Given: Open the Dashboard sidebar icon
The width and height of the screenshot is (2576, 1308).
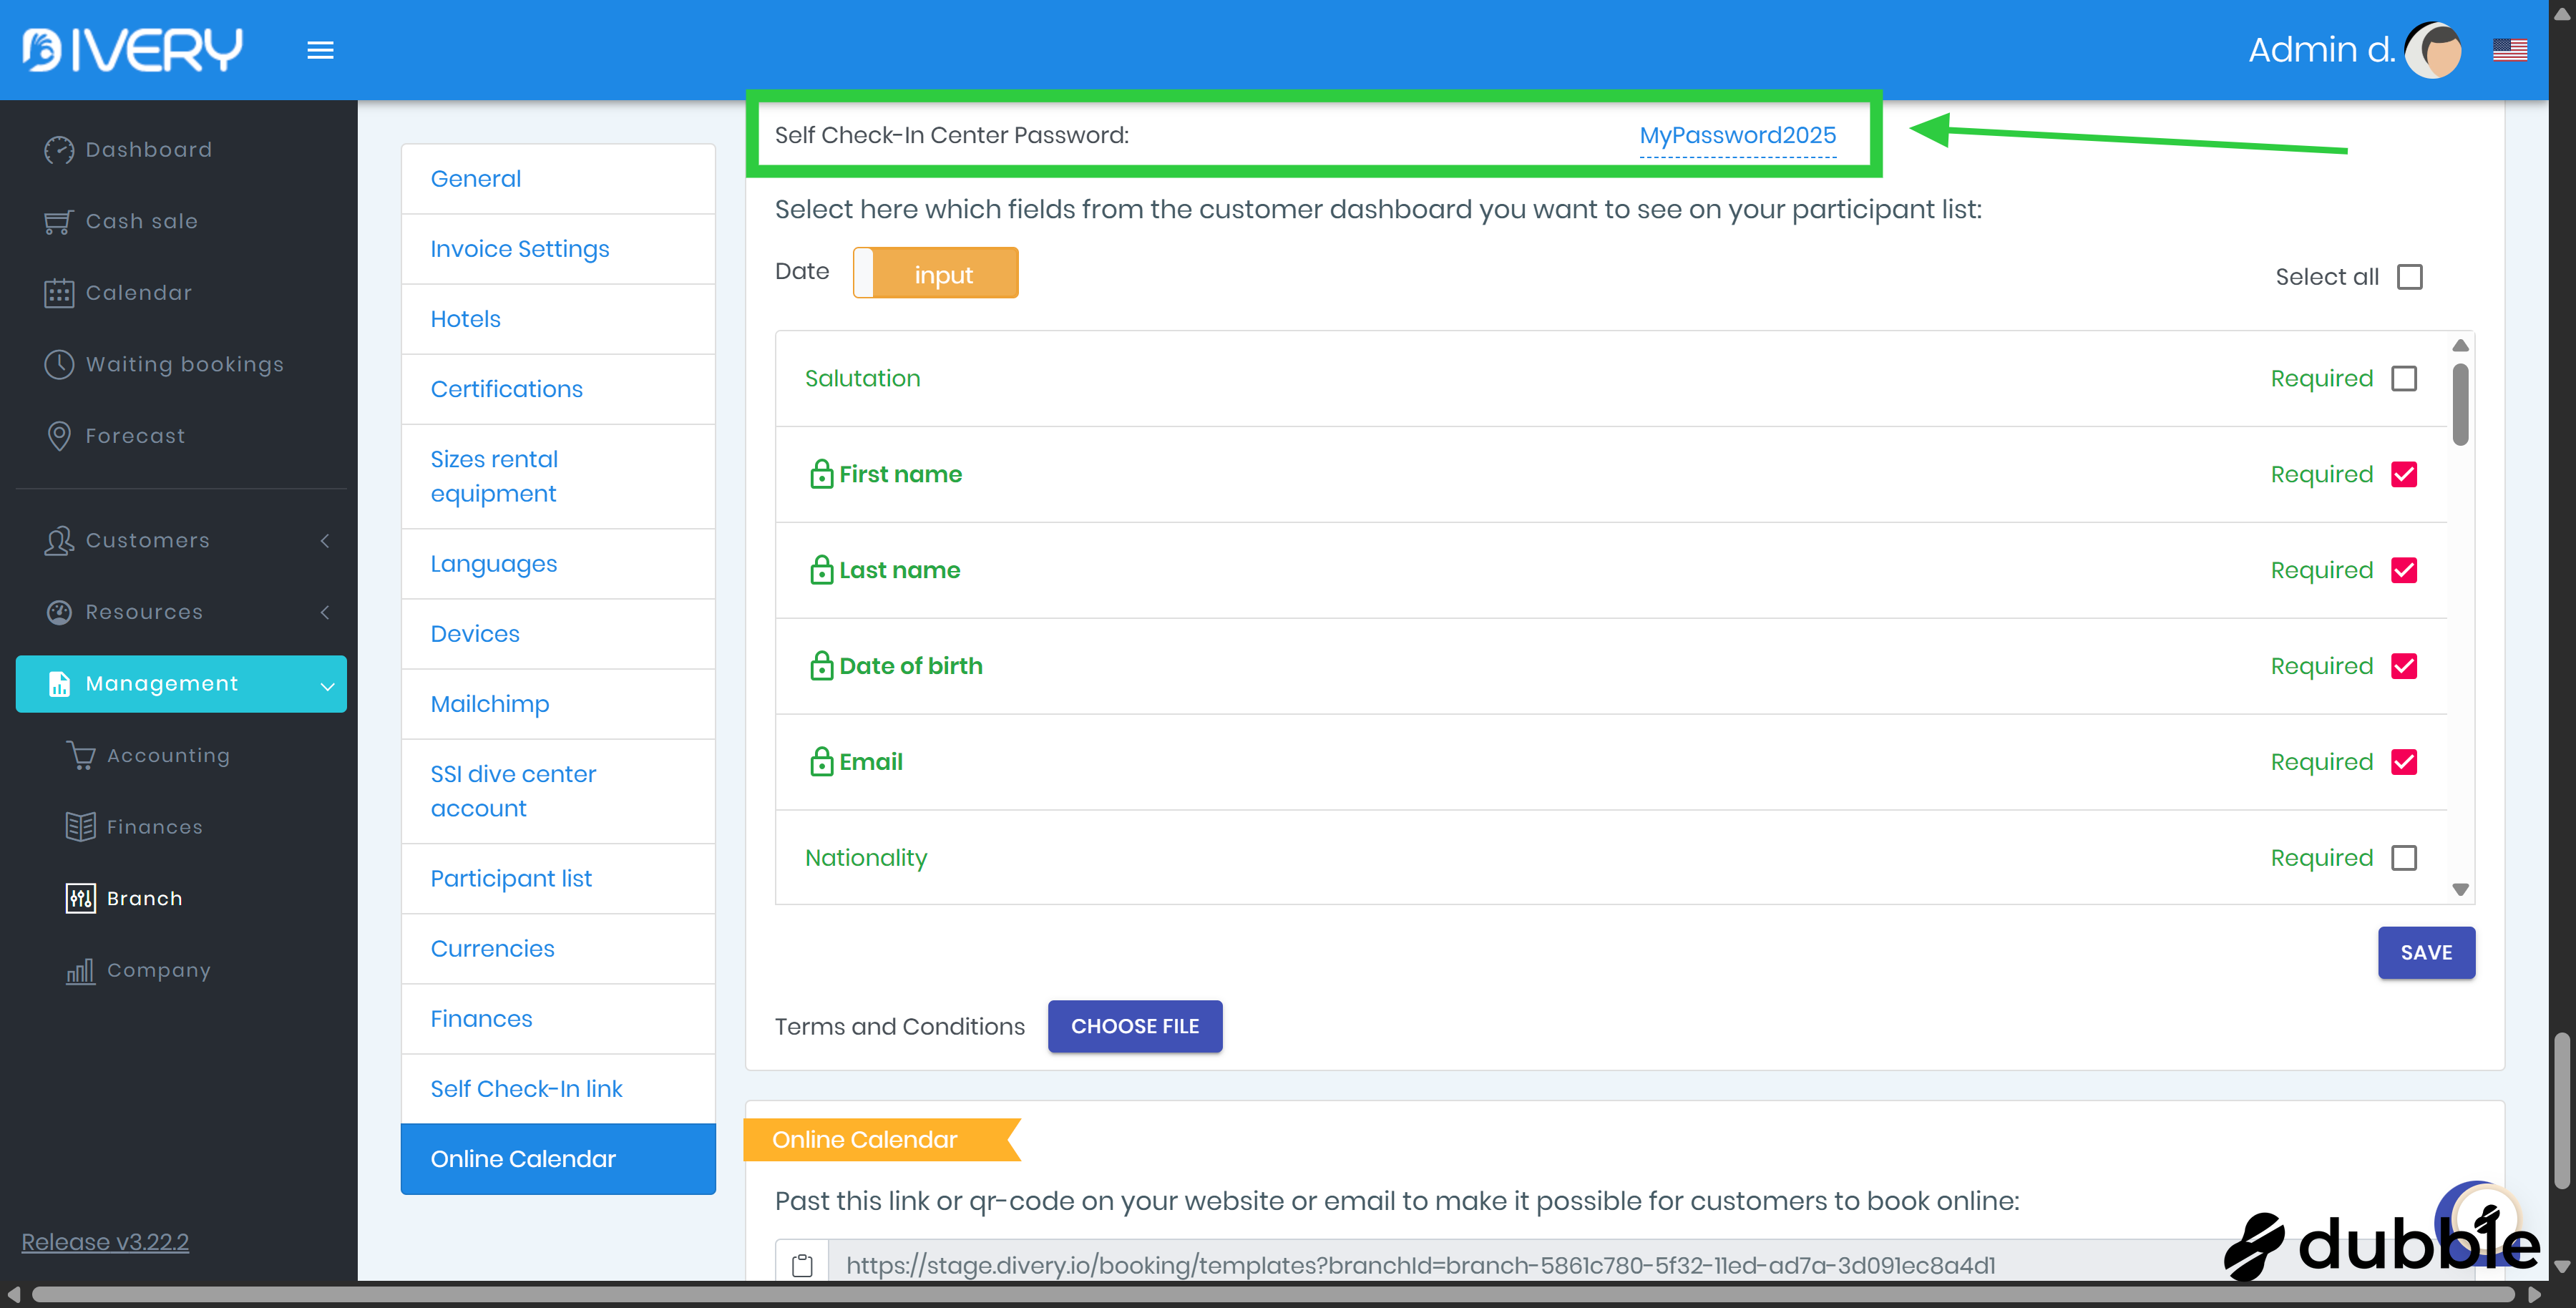Looking at the screenshot, I should [x=59, y=150].
